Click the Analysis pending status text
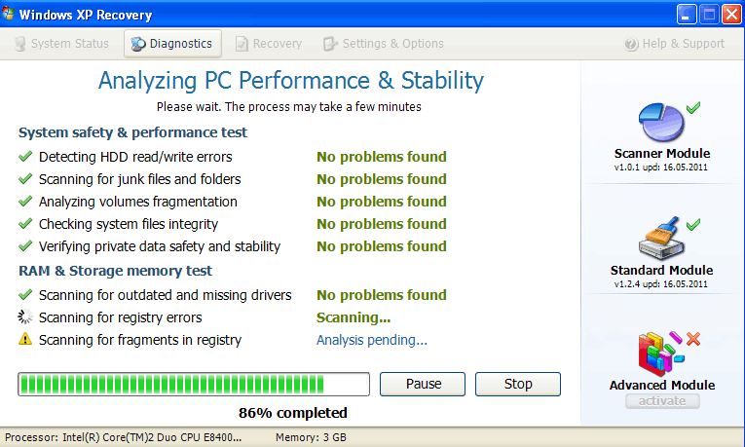Image resolution: width=745 pixels, height=447 pixels. coord(372,340)
